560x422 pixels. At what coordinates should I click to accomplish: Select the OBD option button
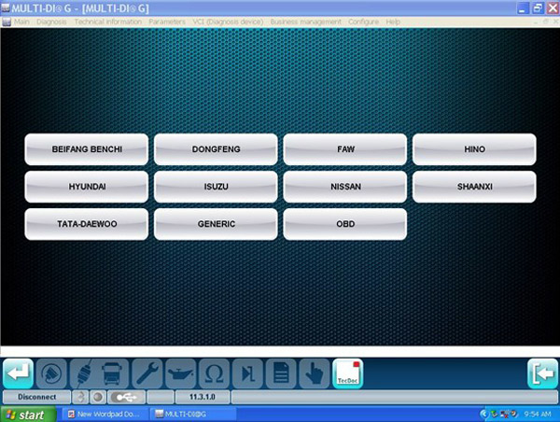(345, 224)
